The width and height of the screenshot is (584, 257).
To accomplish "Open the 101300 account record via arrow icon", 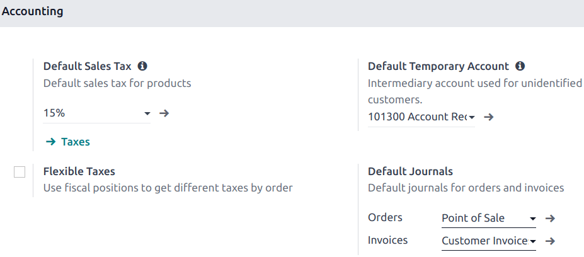I will tap(489, 117).
